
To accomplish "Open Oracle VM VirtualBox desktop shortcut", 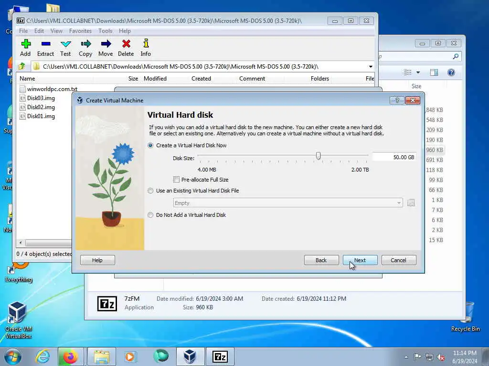I will pos(18,321).
